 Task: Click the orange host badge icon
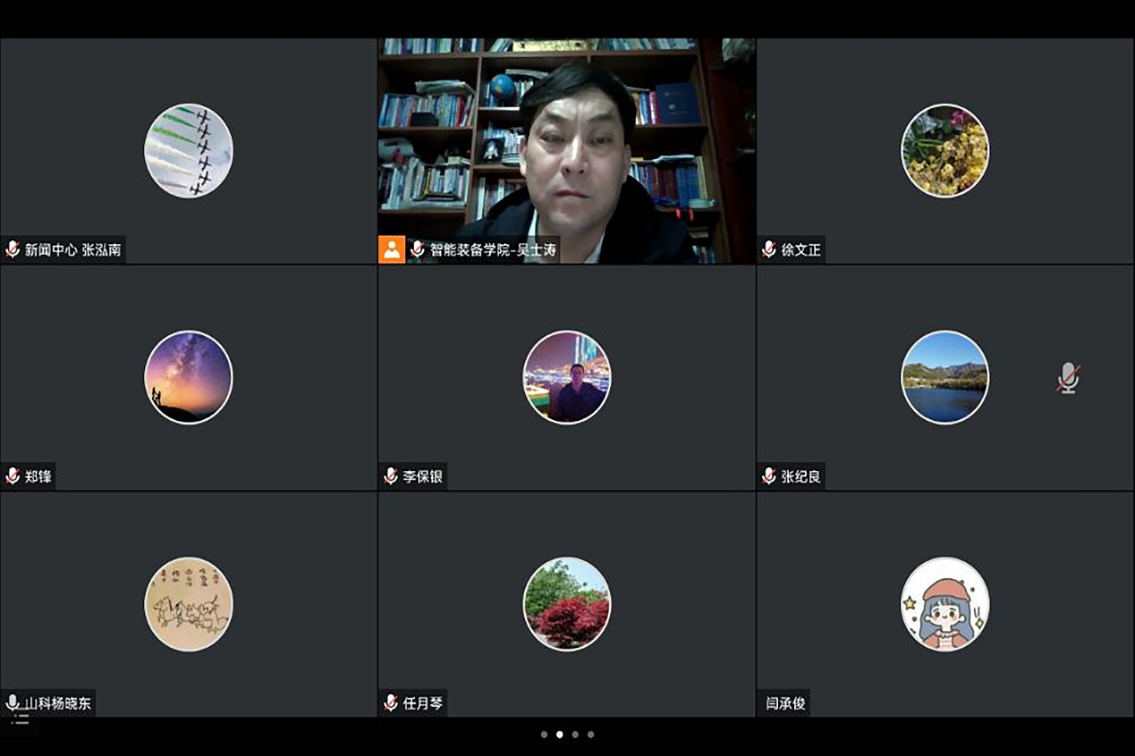392,249
